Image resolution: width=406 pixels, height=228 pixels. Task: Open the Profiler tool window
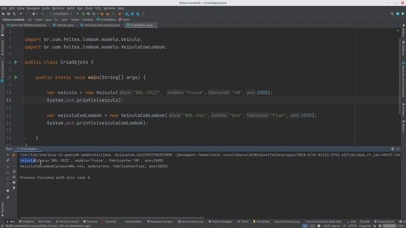(x=44, y=222)
